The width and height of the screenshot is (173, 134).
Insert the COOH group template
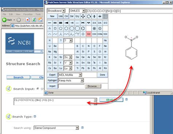point(94,34)
